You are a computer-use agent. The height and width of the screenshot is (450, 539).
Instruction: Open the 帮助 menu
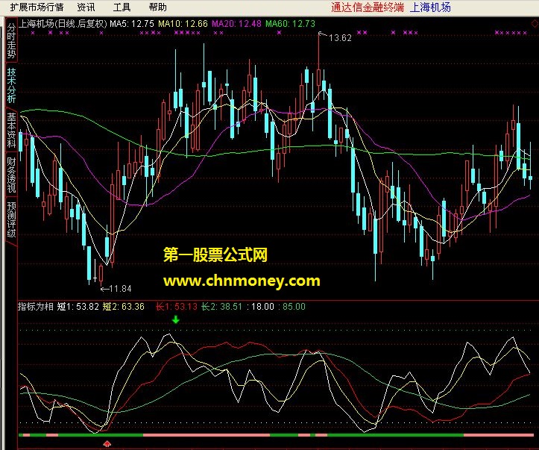point(158,7)
